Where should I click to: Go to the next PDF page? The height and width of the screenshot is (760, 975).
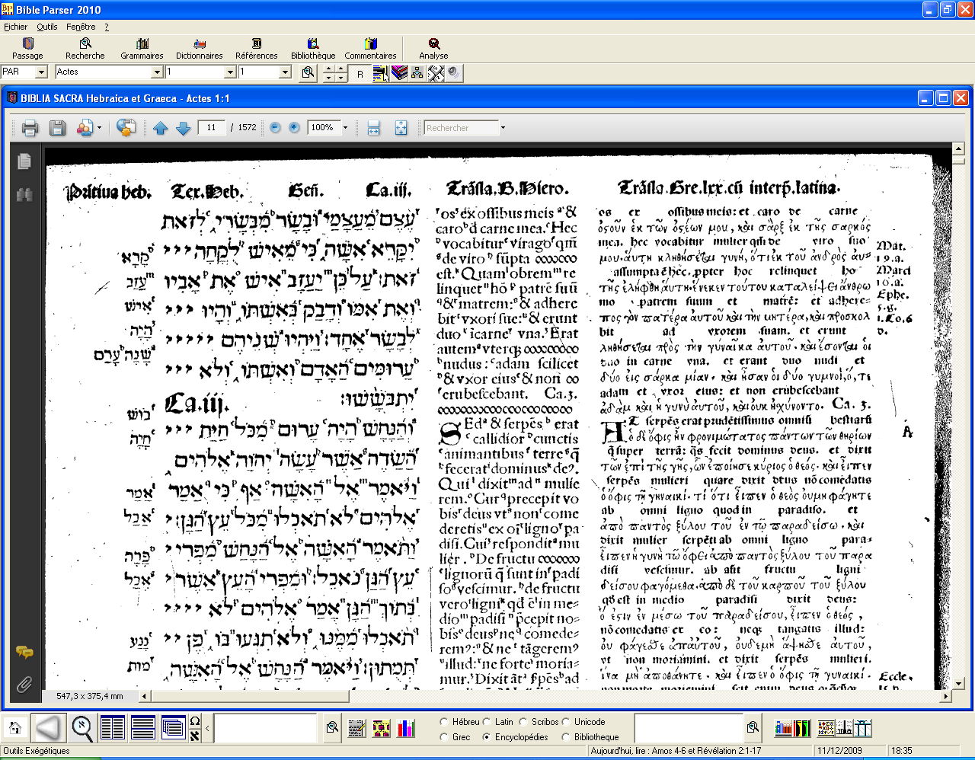[x=183, y=128]
